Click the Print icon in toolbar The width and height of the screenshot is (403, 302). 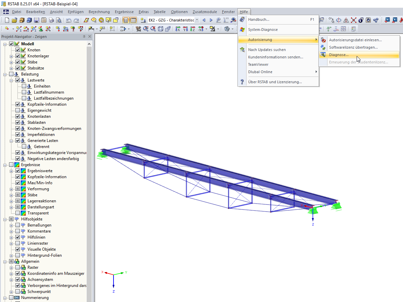(51, 20)
